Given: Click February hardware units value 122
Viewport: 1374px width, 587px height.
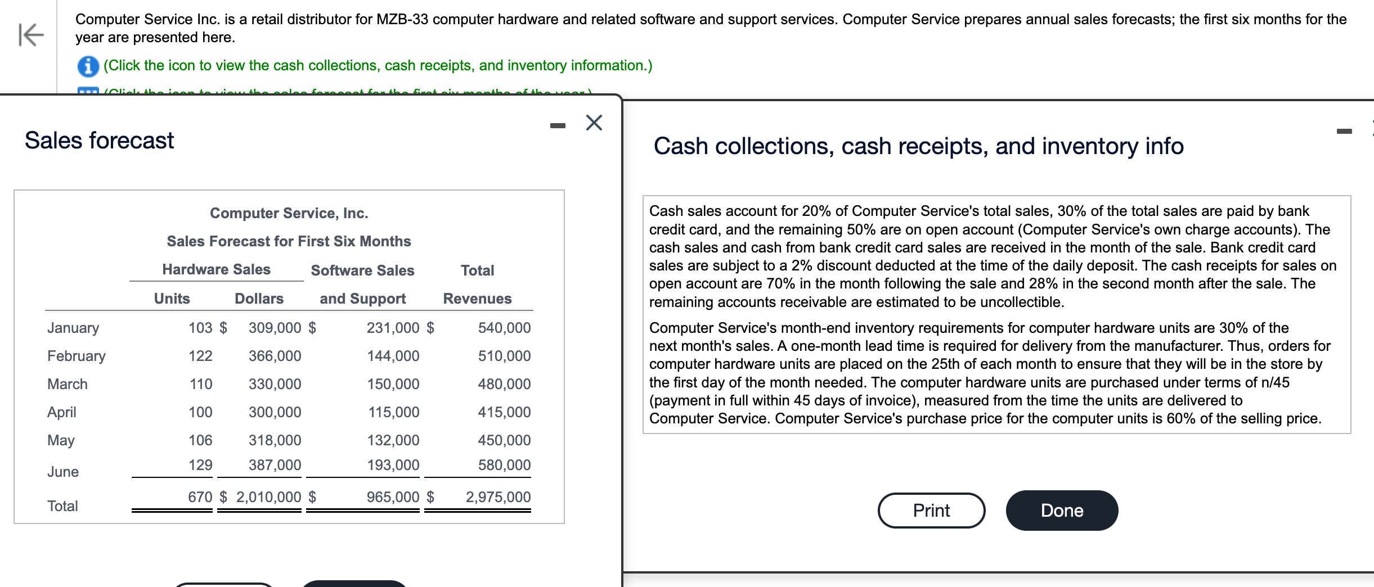Looking at the screenshot, I should pyautogui.click(x=200, y=356).
